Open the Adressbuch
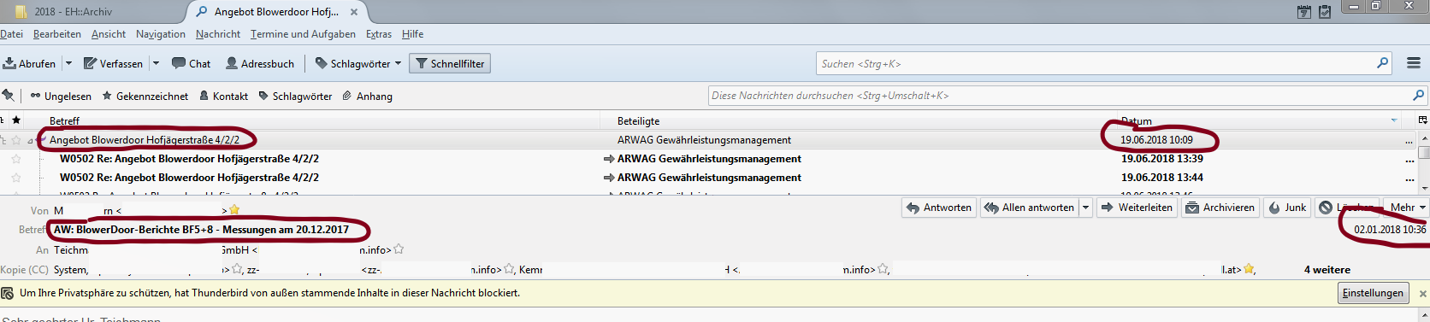The image size is (1430, 322). pyautogui.click(x=260, y=63)
